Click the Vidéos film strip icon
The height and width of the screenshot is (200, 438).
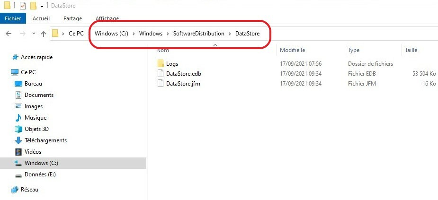(18, 152)
